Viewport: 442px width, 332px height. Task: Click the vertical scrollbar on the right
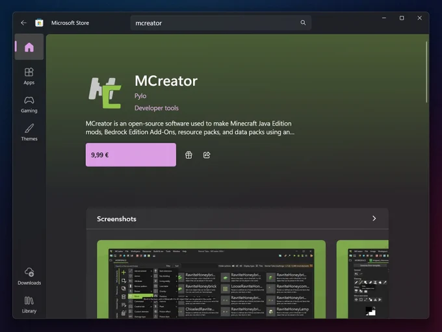pos(426,72)
